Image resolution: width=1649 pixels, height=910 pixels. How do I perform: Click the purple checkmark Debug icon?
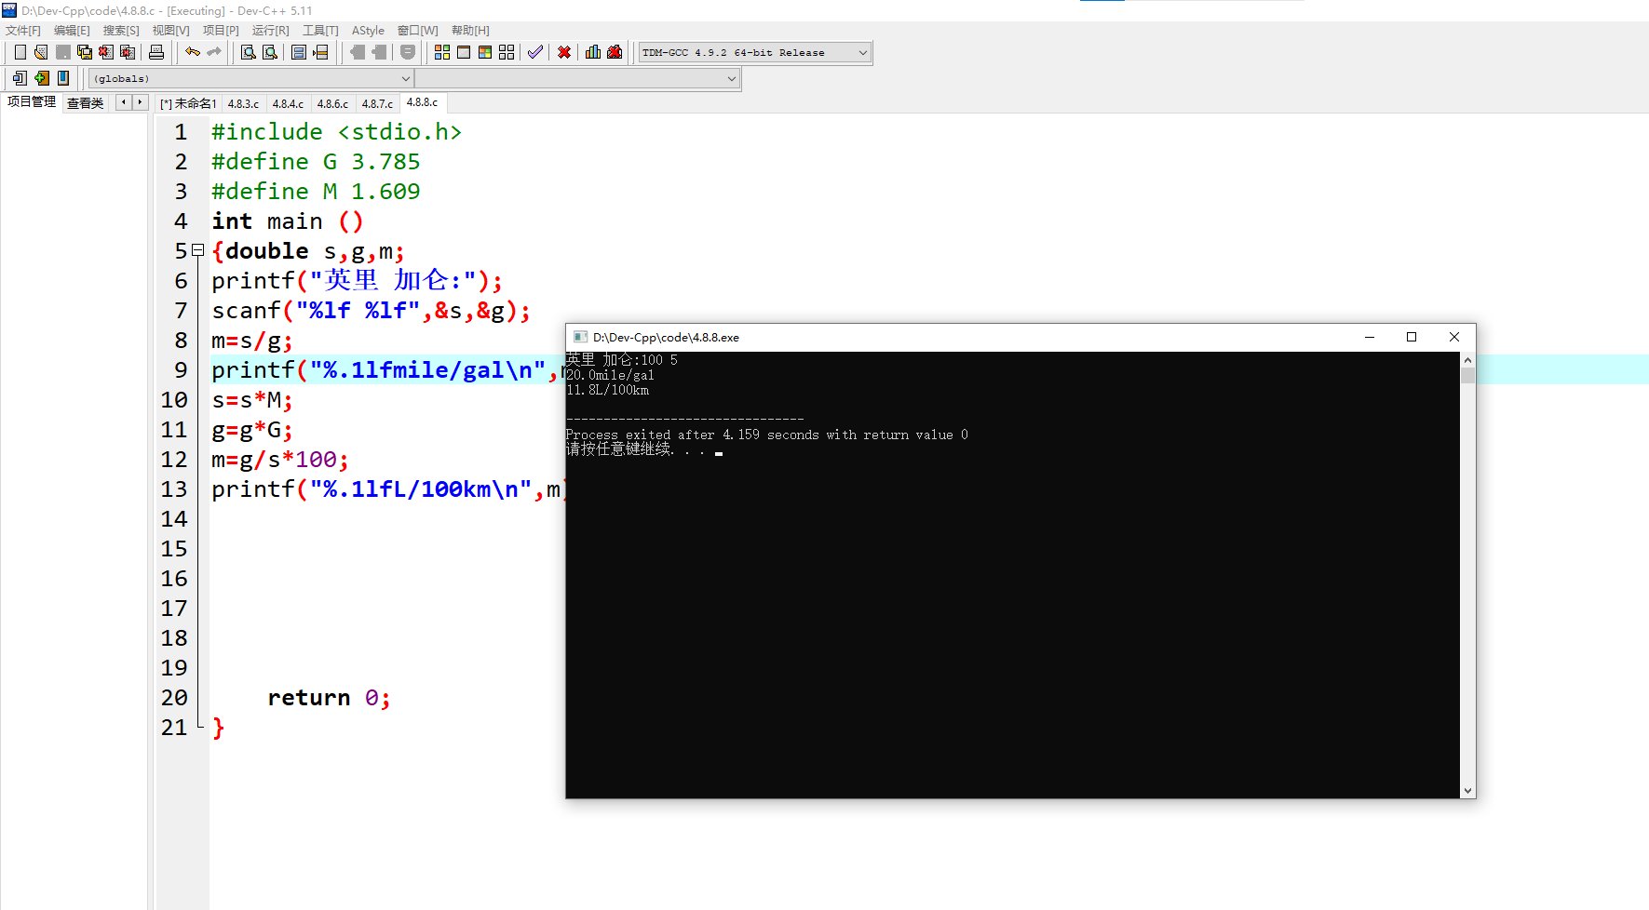pos(535,52)
